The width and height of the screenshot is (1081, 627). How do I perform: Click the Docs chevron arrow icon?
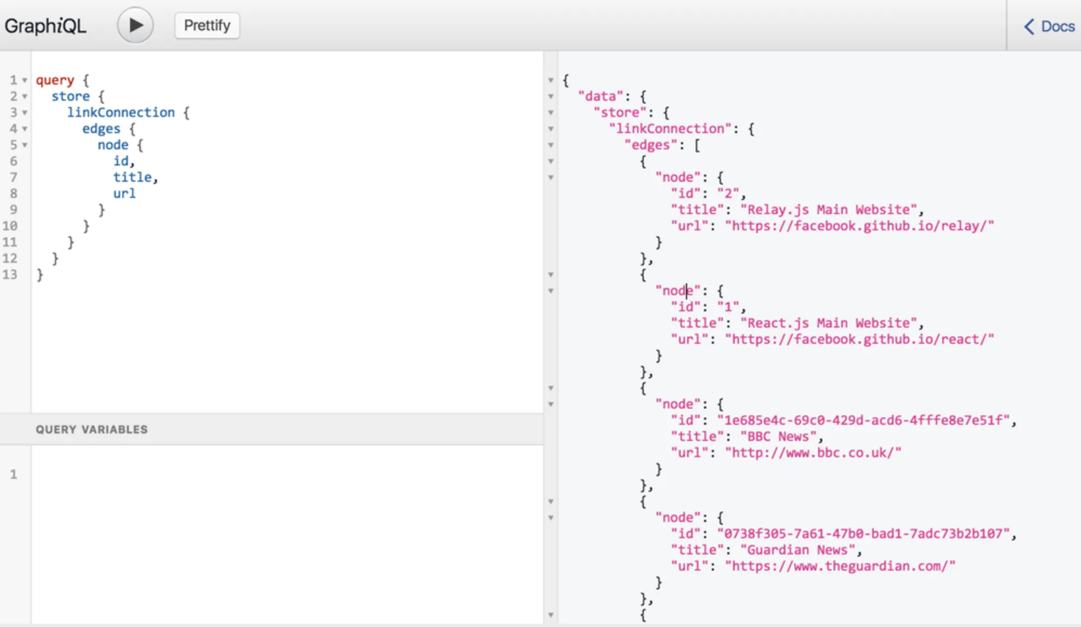(x=1029, y=26)
